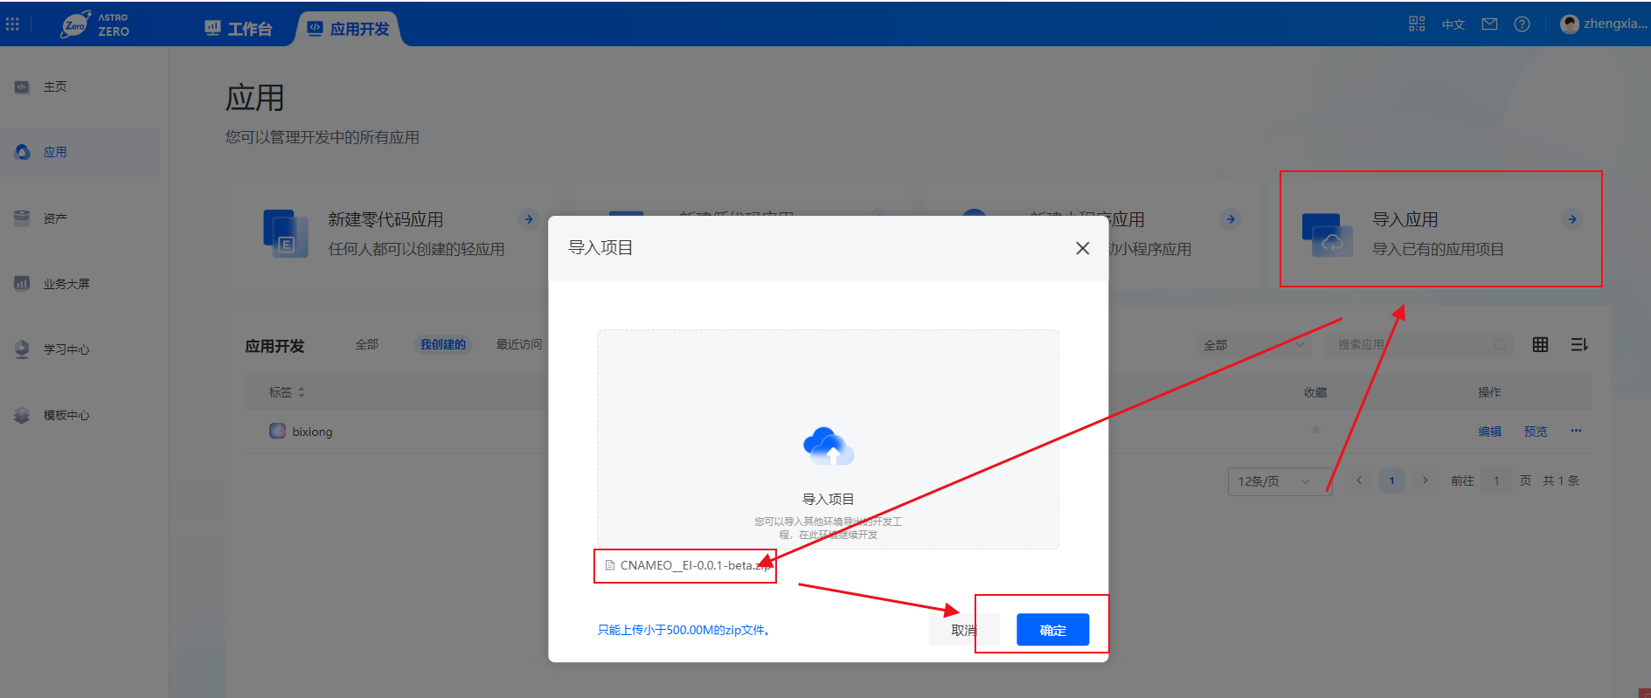Screen dimensions: 1651x698
Task: Click the 新建零代码应用 card title
Action: click(385, 219)
